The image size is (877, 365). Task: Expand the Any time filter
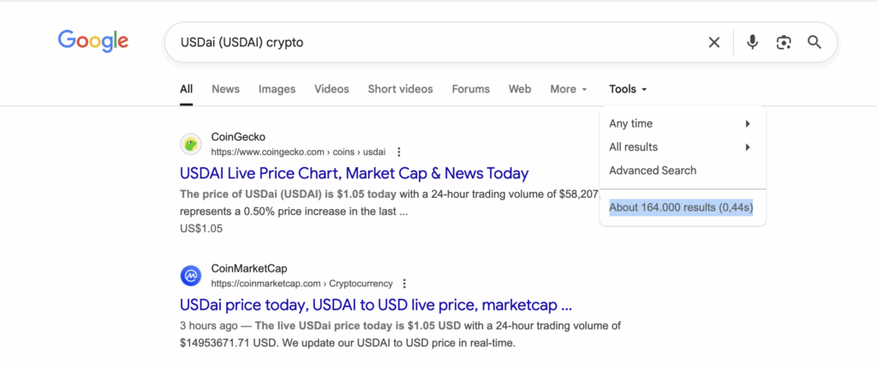[679, 123]
